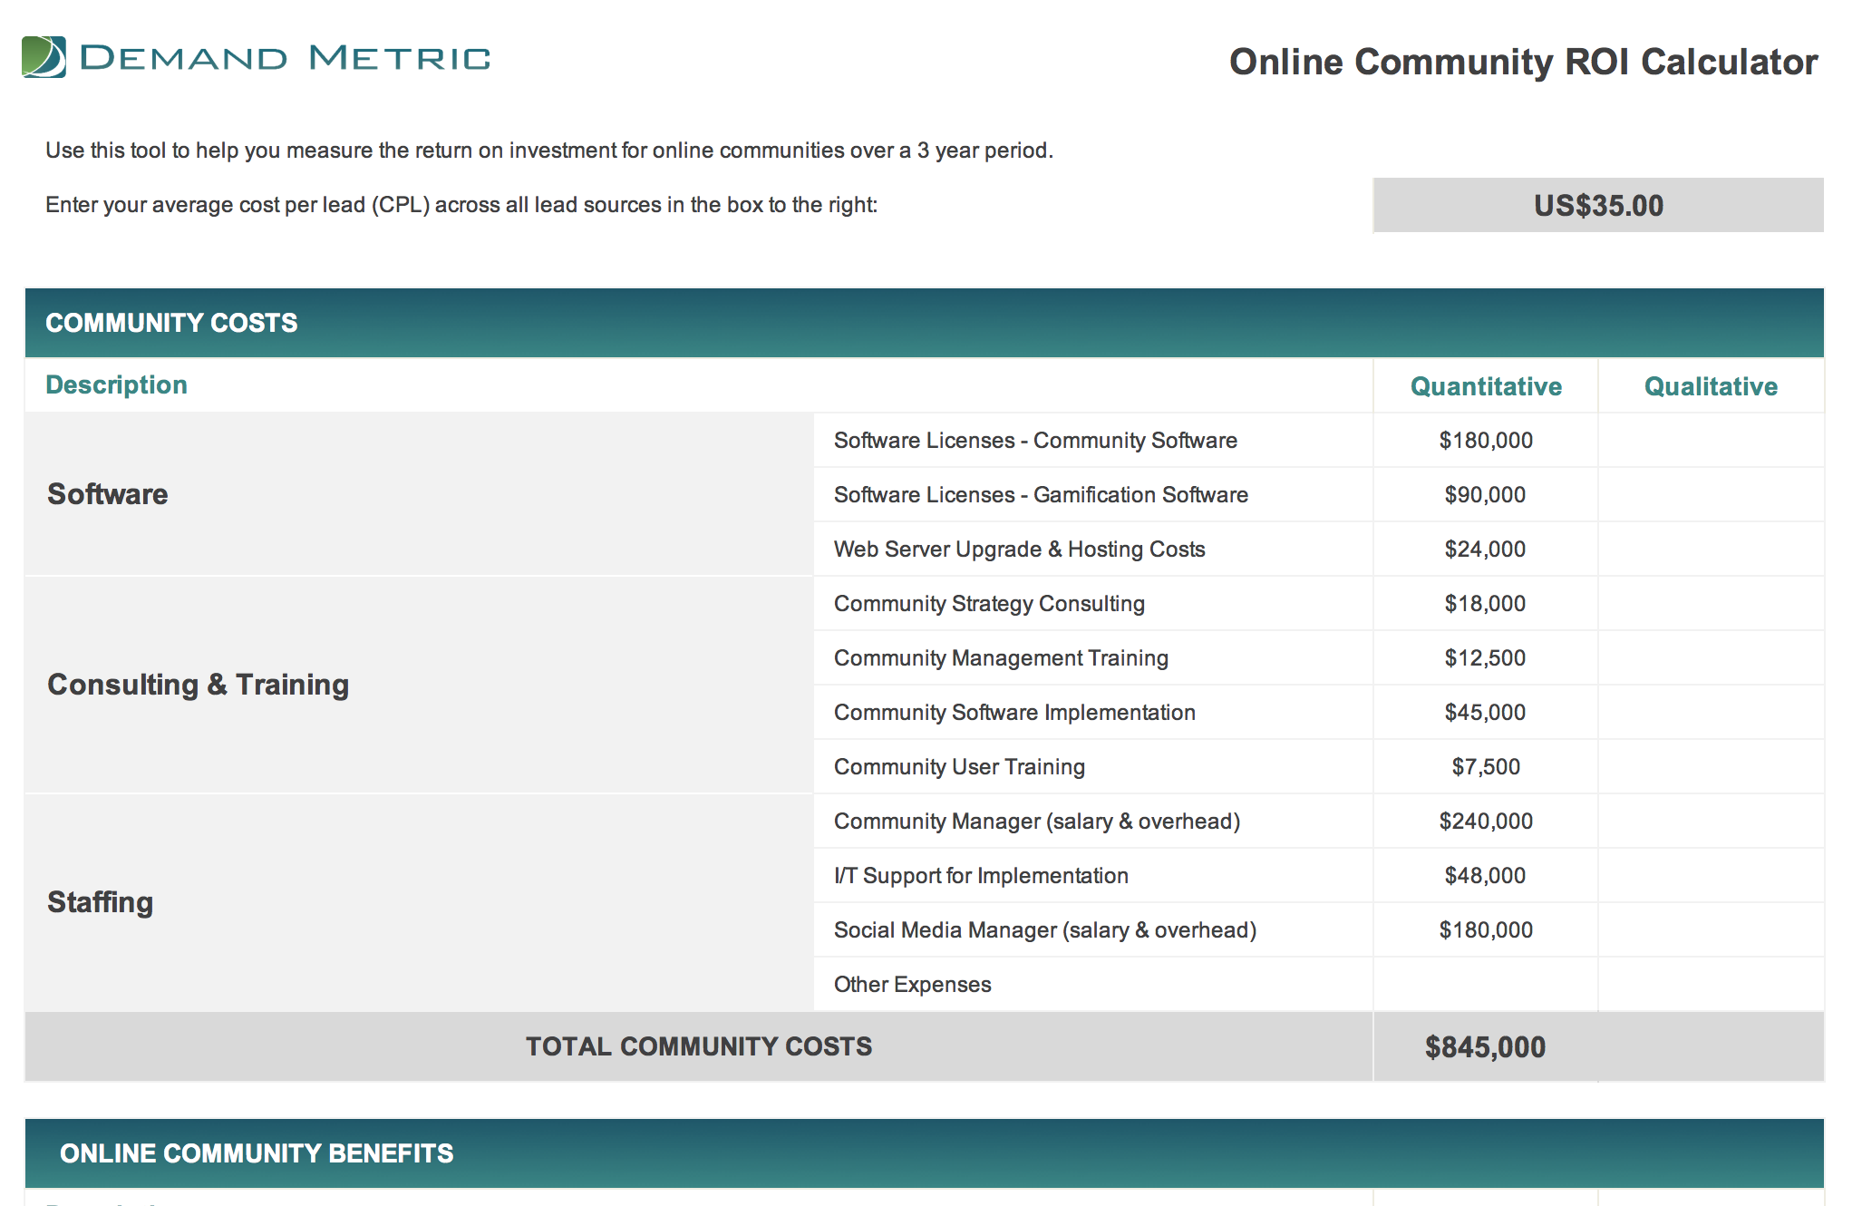Screen dimensions: 1862x1206
Task: Click the Community Software license $180,000 cell
Action: pos(1485,441)
